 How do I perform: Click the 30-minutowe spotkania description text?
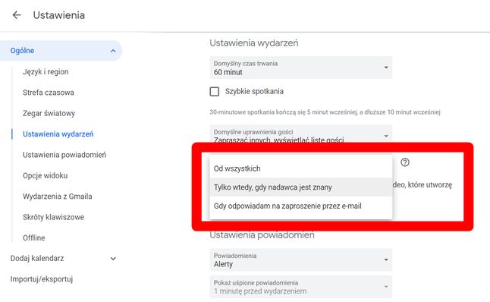tap(325, 112)
